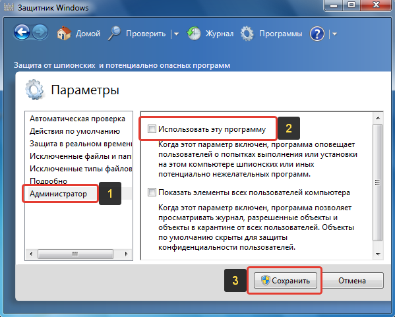Click the list's horizontal scrollbar thumb
Image resolution: width=395 pixels, height=317 pixels.
pos(75,254)
